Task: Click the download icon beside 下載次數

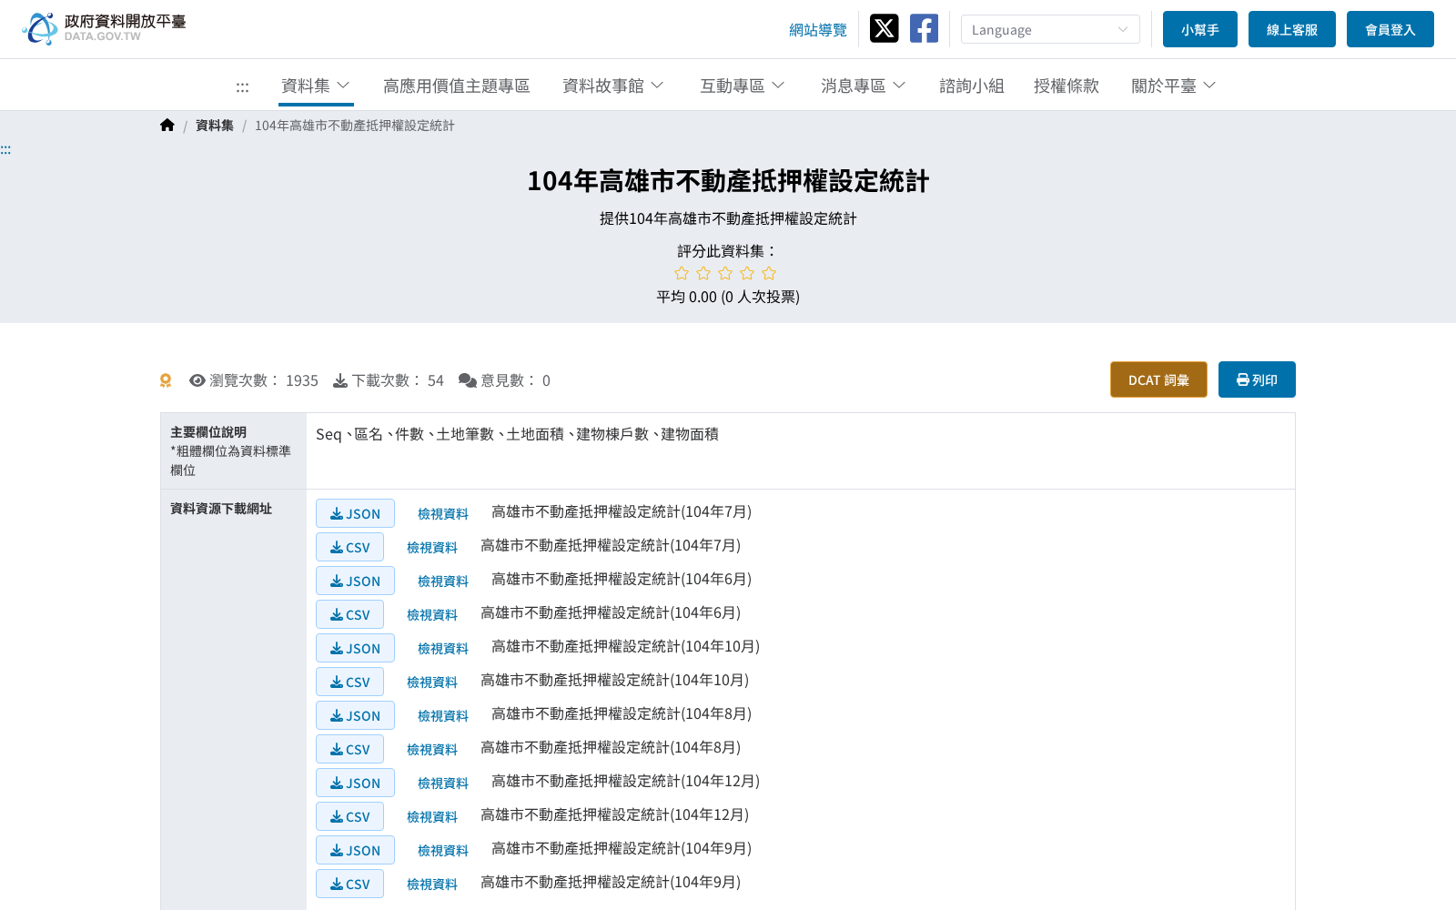Action: 340,380
